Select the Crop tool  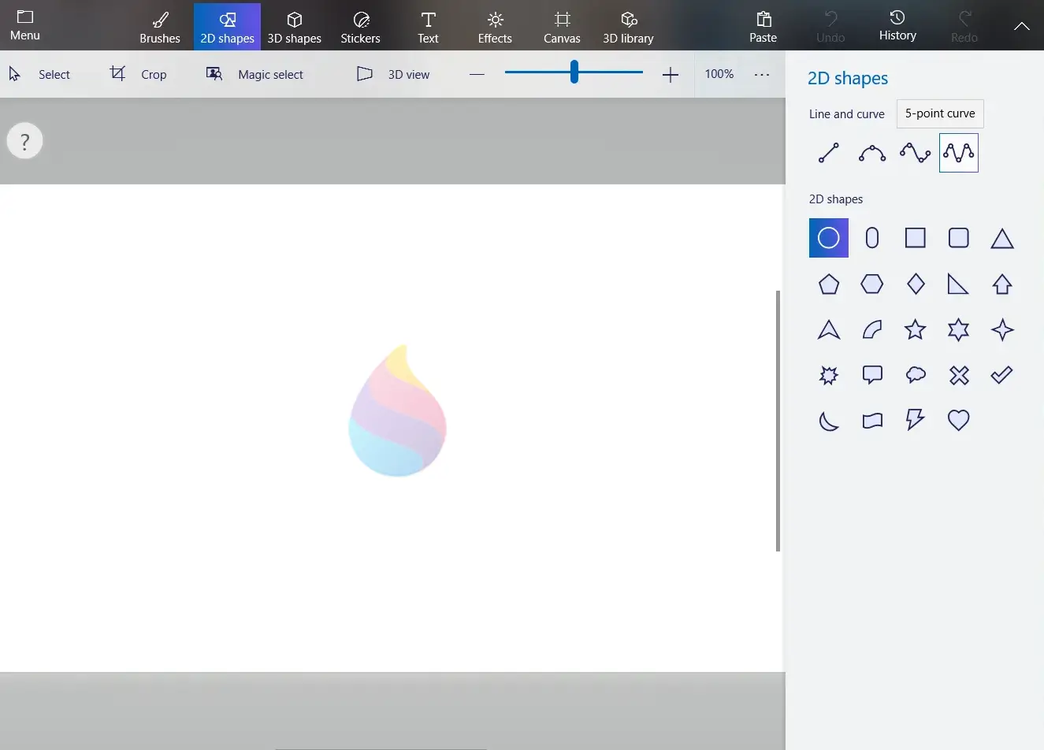pyautogui.click(x=139, y=74)
